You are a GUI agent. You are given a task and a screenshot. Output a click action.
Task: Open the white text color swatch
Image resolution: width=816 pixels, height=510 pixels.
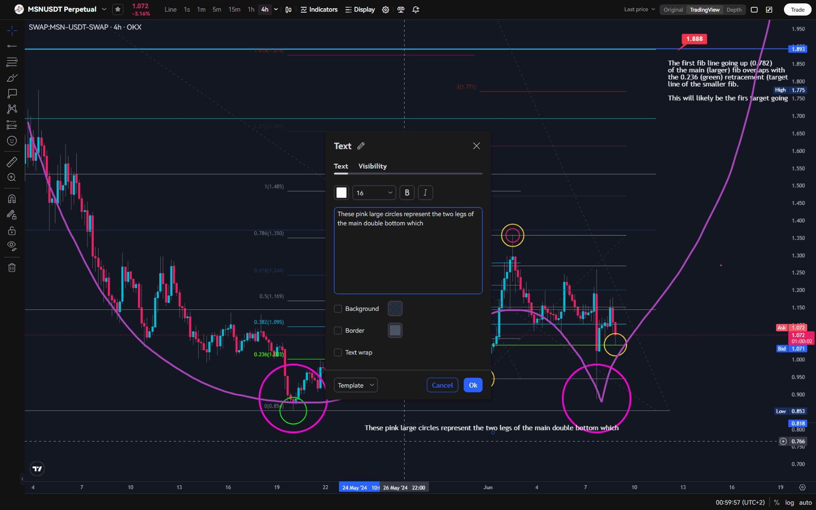[341, 193]
